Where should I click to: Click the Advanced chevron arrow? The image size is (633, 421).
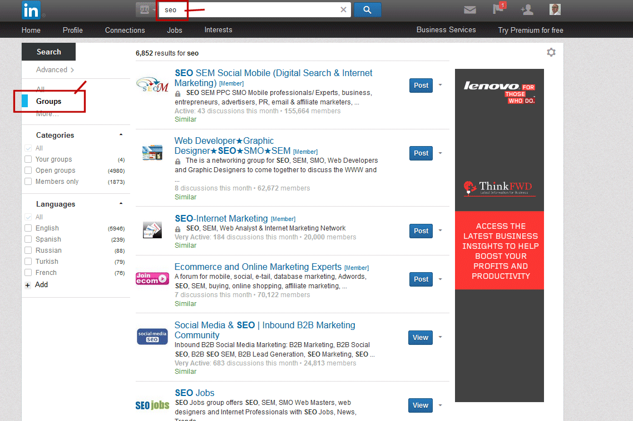point(72,70)
